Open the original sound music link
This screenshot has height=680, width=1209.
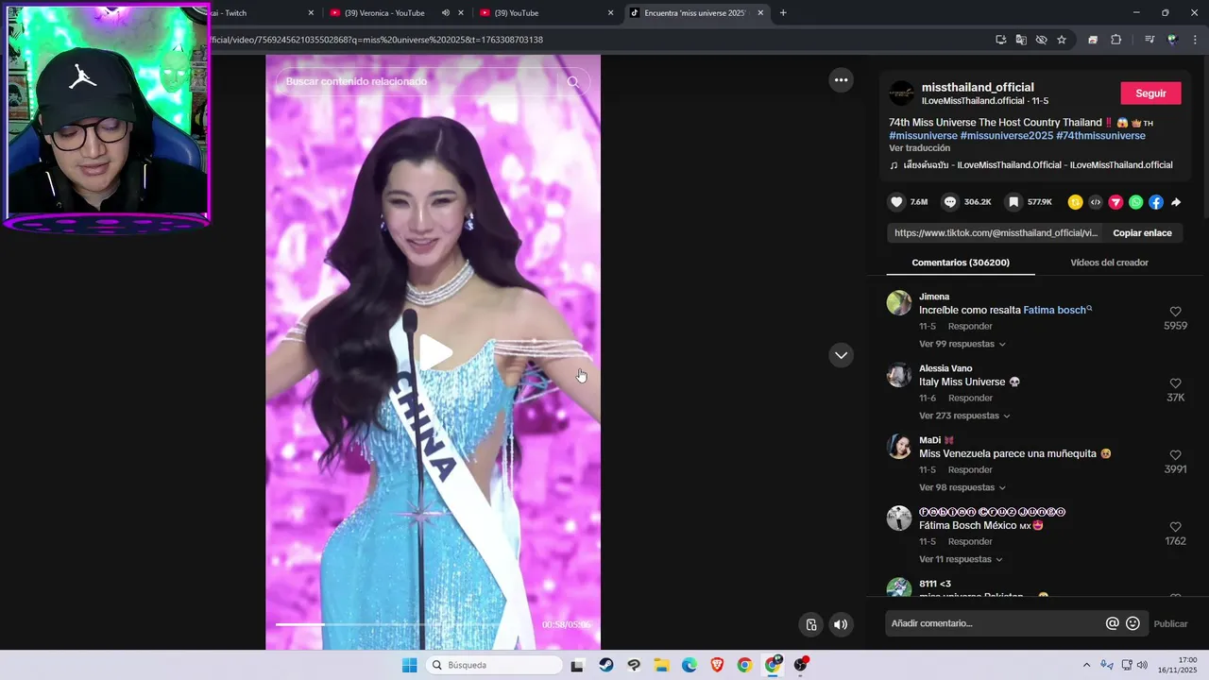1030,165
